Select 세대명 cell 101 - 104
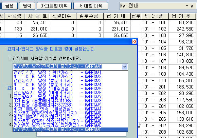197x138 pixels. pyautogui.click(x=155, y=42)
